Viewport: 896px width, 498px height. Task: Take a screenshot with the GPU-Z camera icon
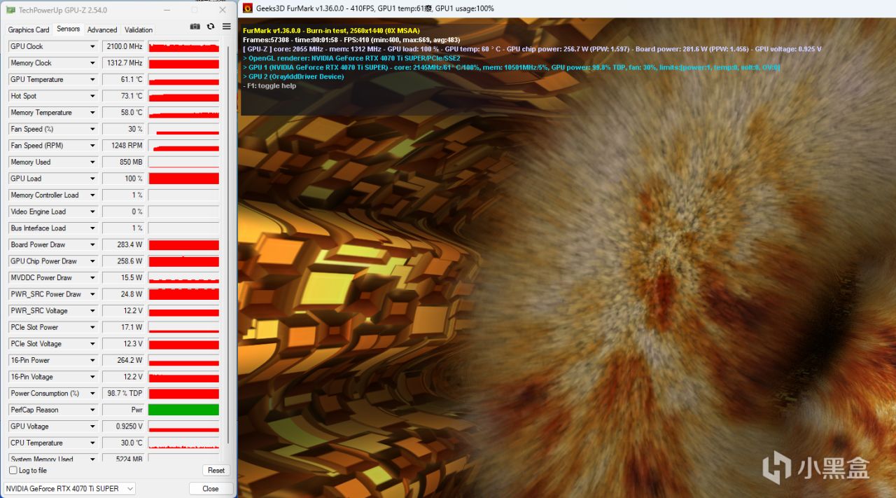point(195,27)
